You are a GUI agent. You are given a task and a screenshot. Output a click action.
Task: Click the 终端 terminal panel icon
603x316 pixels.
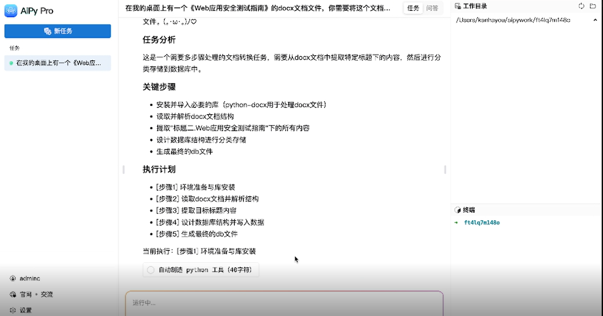[x=458, y=210]
